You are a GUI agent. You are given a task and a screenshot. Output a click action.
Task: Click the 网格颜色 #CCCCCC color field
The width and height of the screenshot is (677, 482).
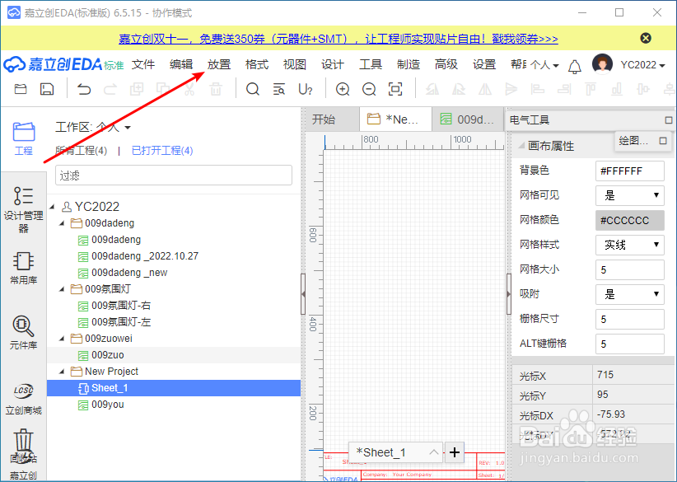click(629, 220)
